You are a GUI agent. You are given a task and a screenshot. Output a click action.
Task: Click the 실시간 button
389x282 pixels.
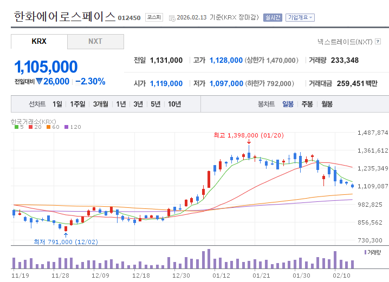pos(273,17)
